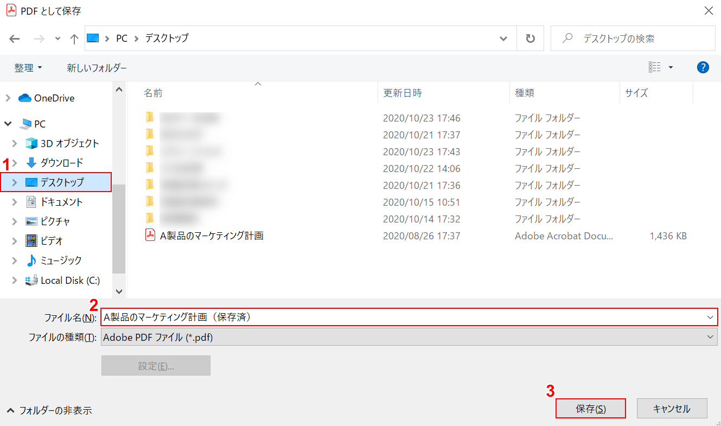The height and width of the screenshot is (426, 721).
Task: Open the blue help icon
Action: [x=703, y=67]
